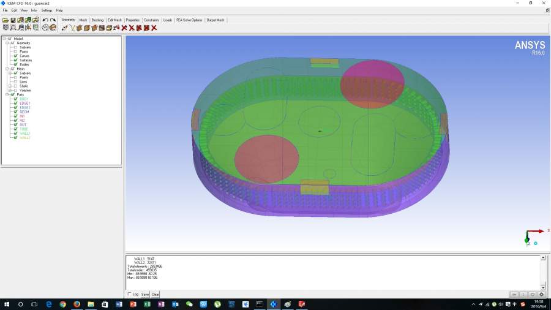Open project folder icon in toolbar
551x310 pixels.
coord(6,20)
